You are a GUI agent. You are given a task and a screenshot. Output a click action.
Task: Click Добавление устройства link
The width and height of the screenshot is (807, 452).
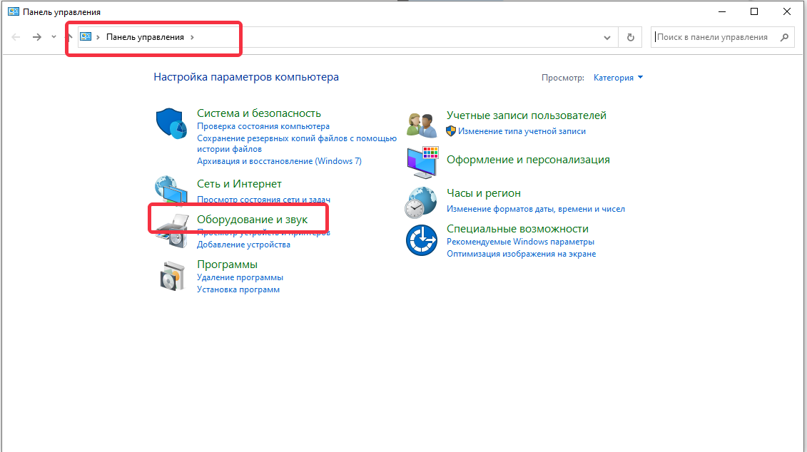243,245
